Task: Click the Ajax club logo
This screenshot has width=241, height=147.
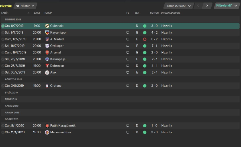Action: [47, 73]
